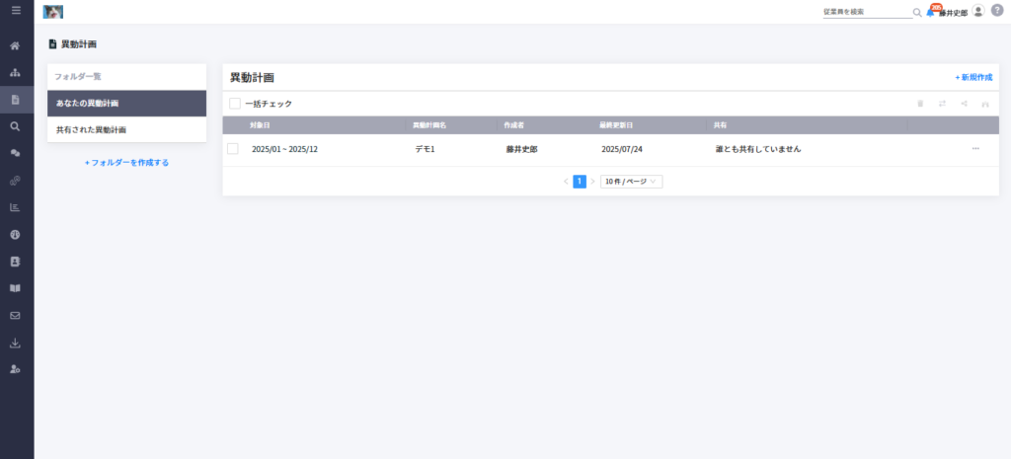Click the swap arrows icon in toolbar
This screenshot has width=1011, height=459.
(x=942, y=103)
